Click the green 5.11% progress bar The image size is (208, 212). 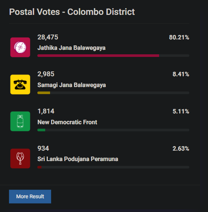(x=113, y=130)
